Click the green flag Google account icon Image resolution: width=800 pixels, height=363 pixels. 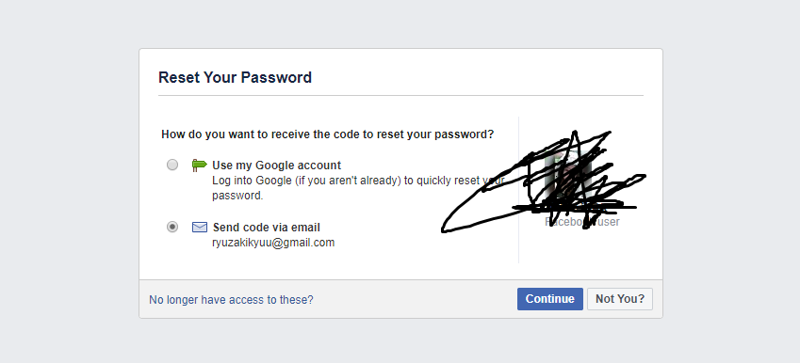point(199,165)
